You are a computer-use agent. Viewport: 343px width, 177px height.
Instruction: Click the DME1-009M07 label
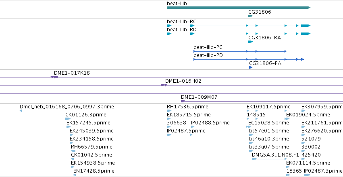[x=199, y=97]
